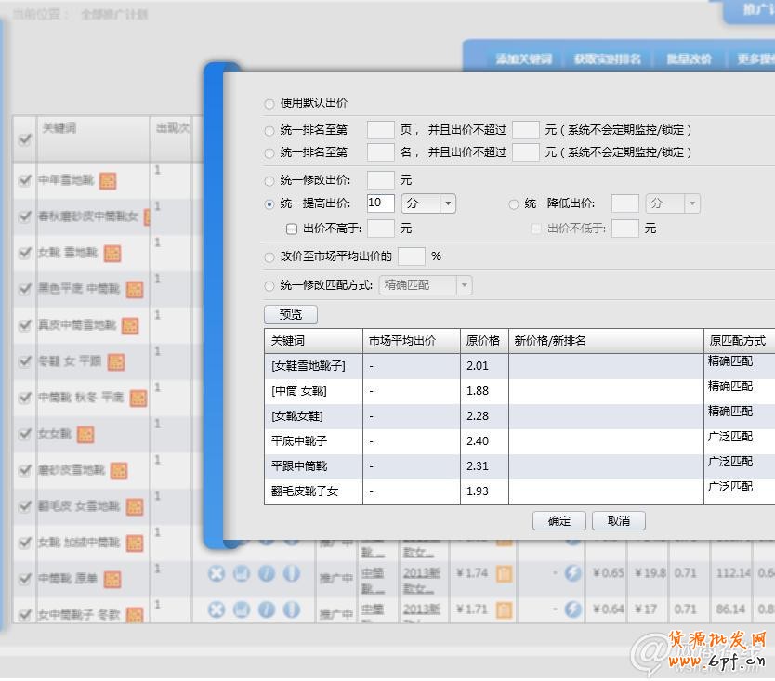Click the 确定 confirm button
Image resolution: width=775 pixels, height=681 pixels.
coord(558,520)
